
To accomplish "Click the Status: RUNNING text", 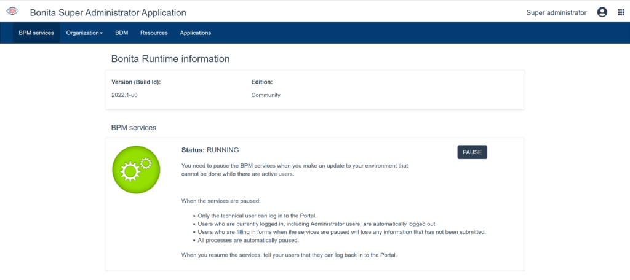I will point(210,150).
